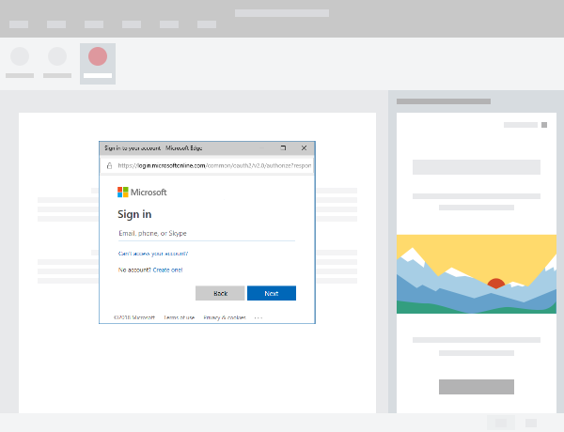
Task: Click the "Create one!" link
Action: pyautogui.click(x=167, y=270)
